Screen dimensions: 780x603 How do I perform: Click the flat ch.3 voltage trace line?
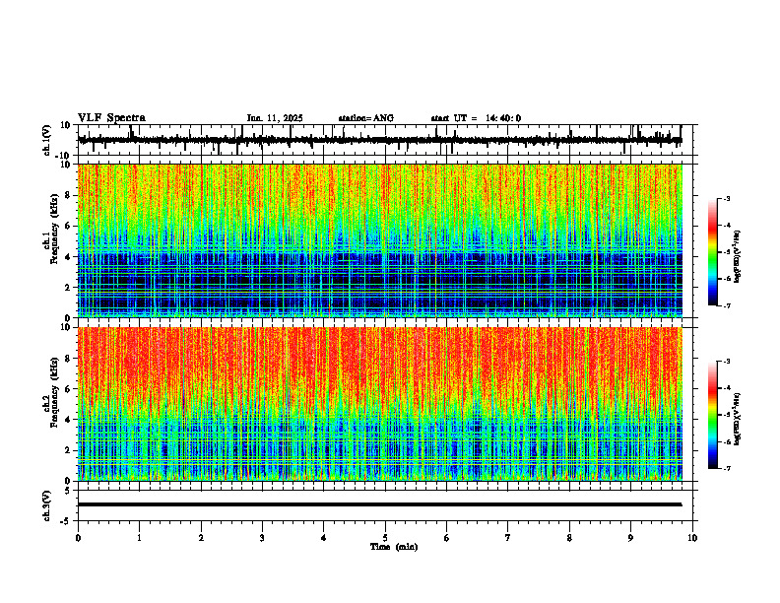(x=379, y=504)
